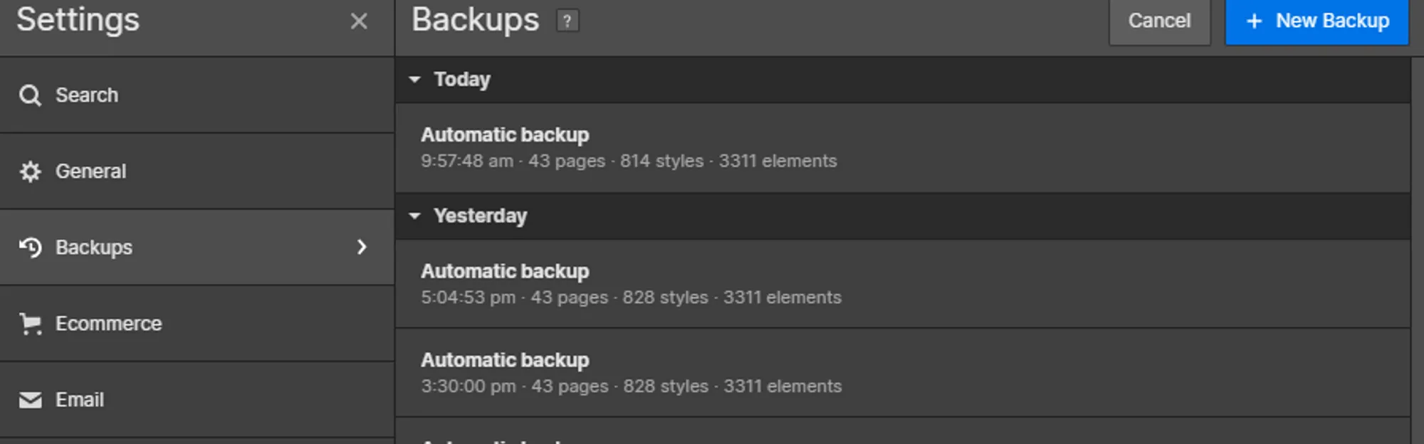The height and width of the screenshot is (444, 1424).
Task: Click the plus icon on New Backup
Action: click(x=1255, y=21)
